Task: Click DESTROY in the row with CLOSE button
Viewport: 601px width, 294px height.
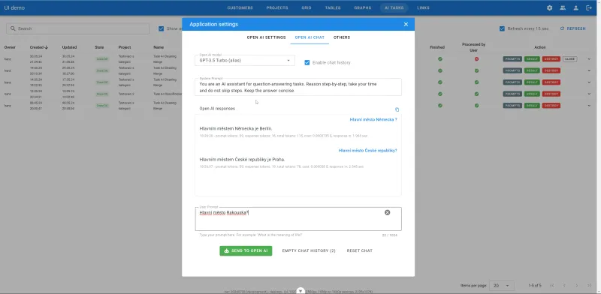Action: 551,59
